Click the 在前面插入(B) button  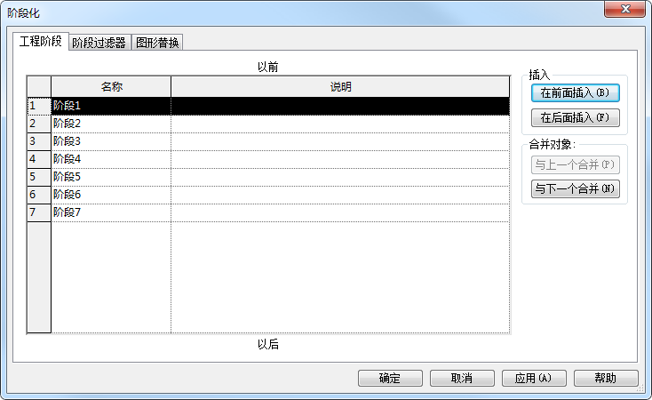[575, 92]
